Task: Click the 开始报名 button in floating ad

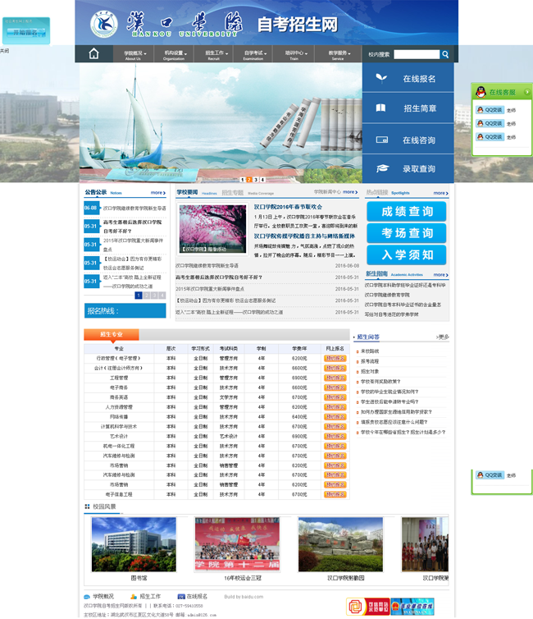Action: (26, 32)
